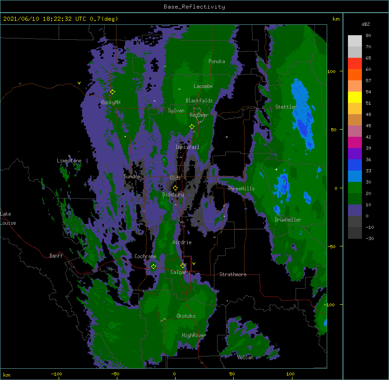Select the Limestone label
Screen dimensions: 389x380
pos(69,161)
